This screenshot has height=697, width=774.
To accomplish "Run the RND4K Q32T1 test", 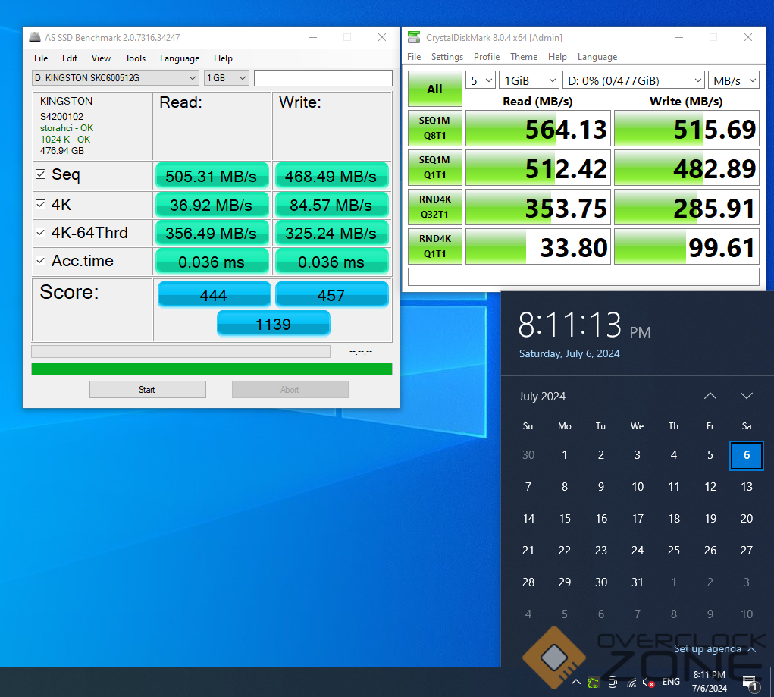I will [x=434, y=208].
